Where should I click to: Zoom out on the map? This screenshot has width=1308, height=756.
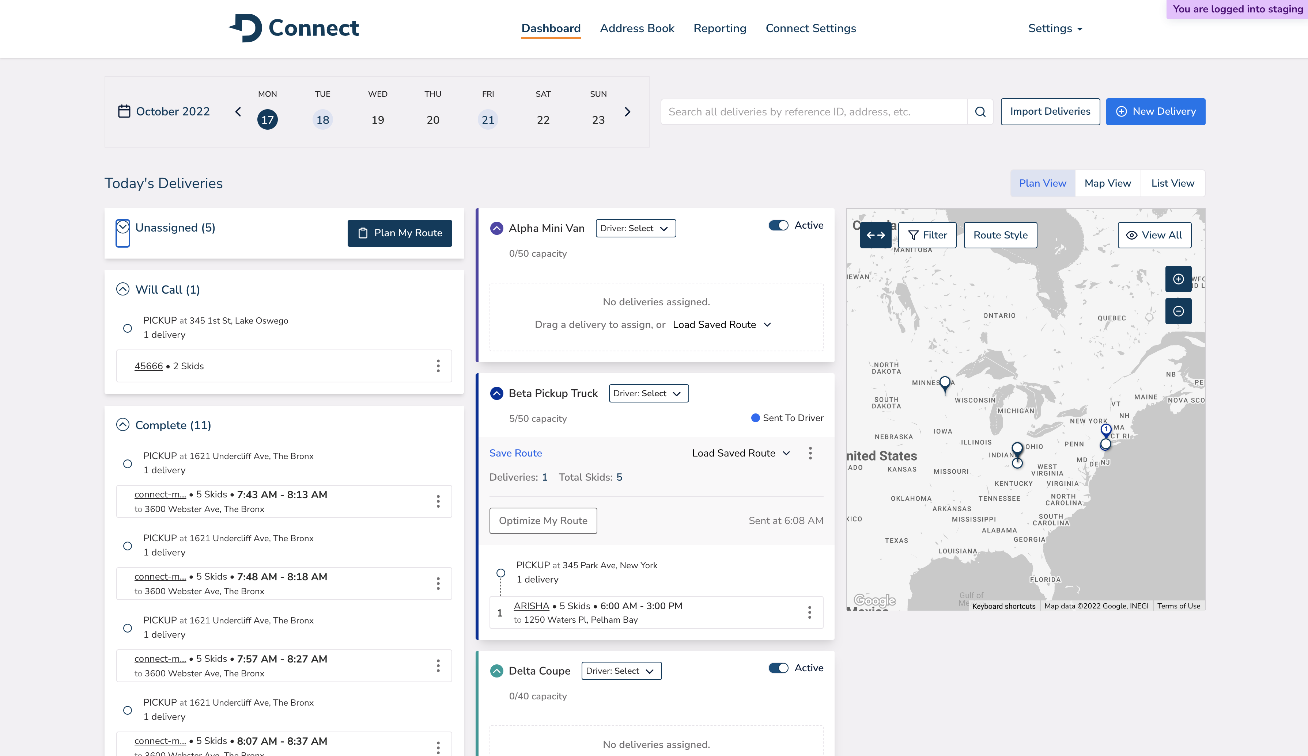tap(1178, 311)
